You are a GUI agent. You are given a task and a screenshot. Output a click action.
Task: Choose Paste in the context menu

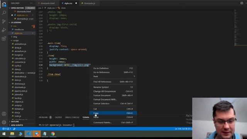(x=113, y=117)
